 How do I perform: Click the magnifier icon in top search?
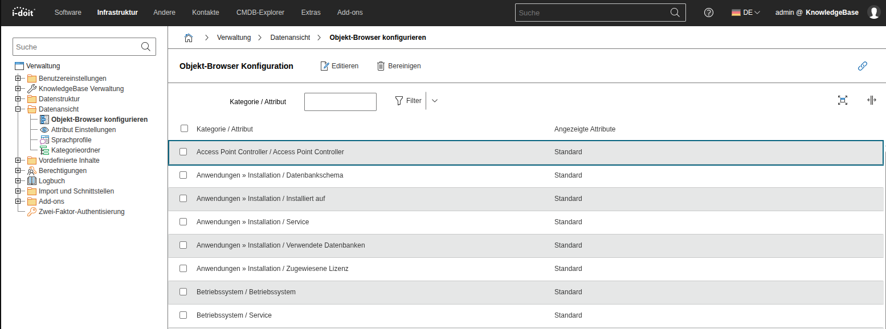click(x=675, y=13)
